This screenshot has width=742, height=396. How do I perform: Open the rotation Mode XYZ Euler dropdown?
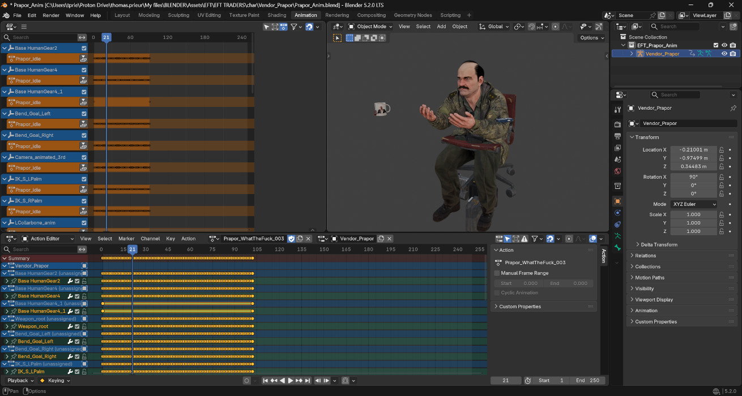(x=694, y=204)
